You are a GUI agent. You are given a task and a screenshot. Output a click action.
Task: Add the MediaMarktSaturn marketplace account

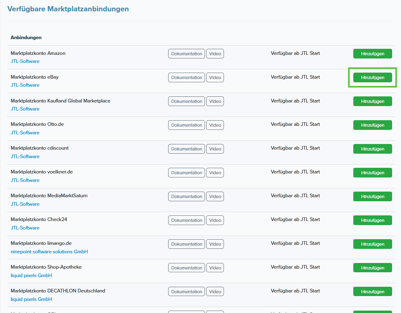(372, 196)
